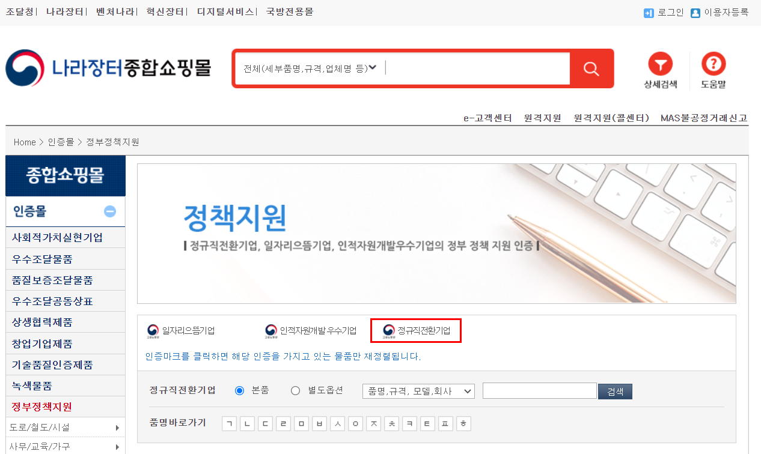
Task: Click the 종합쇼핑몰 sidebar header
Action: [x=66, y=175]
